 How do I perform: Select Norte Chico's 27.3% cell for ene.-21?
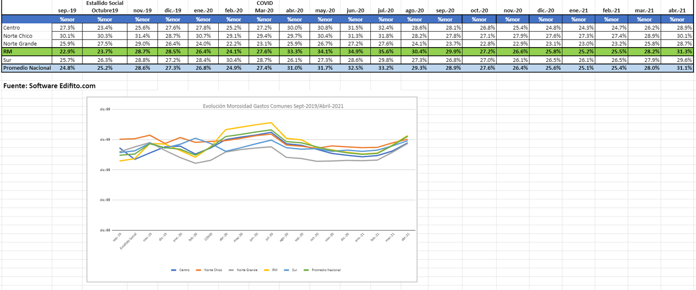pos(579,36)
